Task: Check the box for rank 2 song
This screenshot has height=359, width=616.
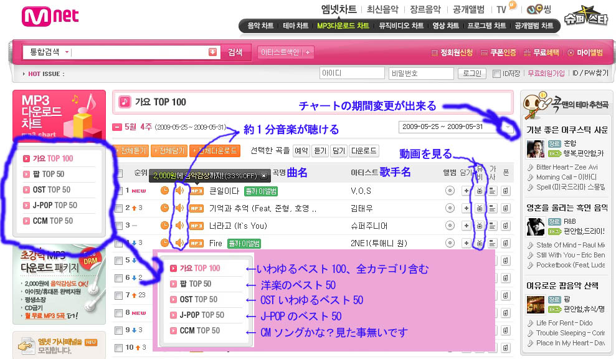Action: coord(118,208)
